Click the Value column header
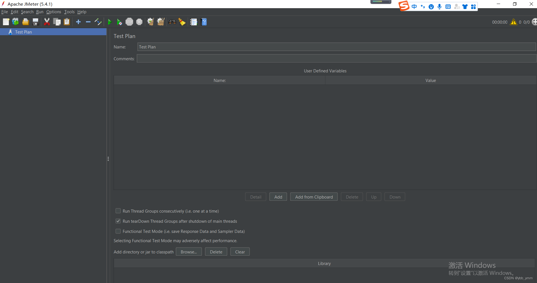 pos(431,80)
